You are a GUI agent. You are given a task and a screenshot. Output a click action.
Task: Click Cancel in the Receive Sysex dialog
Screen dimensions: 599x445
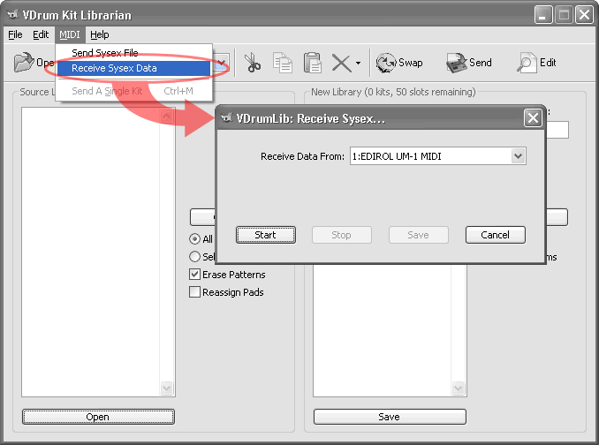click(495, 235)
